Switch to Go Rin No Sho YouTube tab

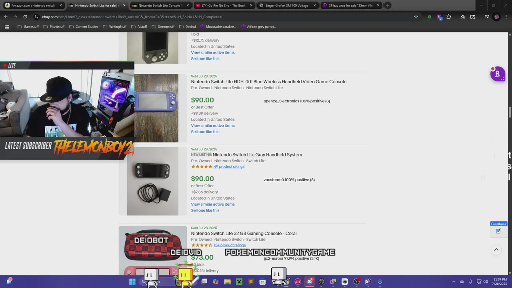(x=224, y=6)
